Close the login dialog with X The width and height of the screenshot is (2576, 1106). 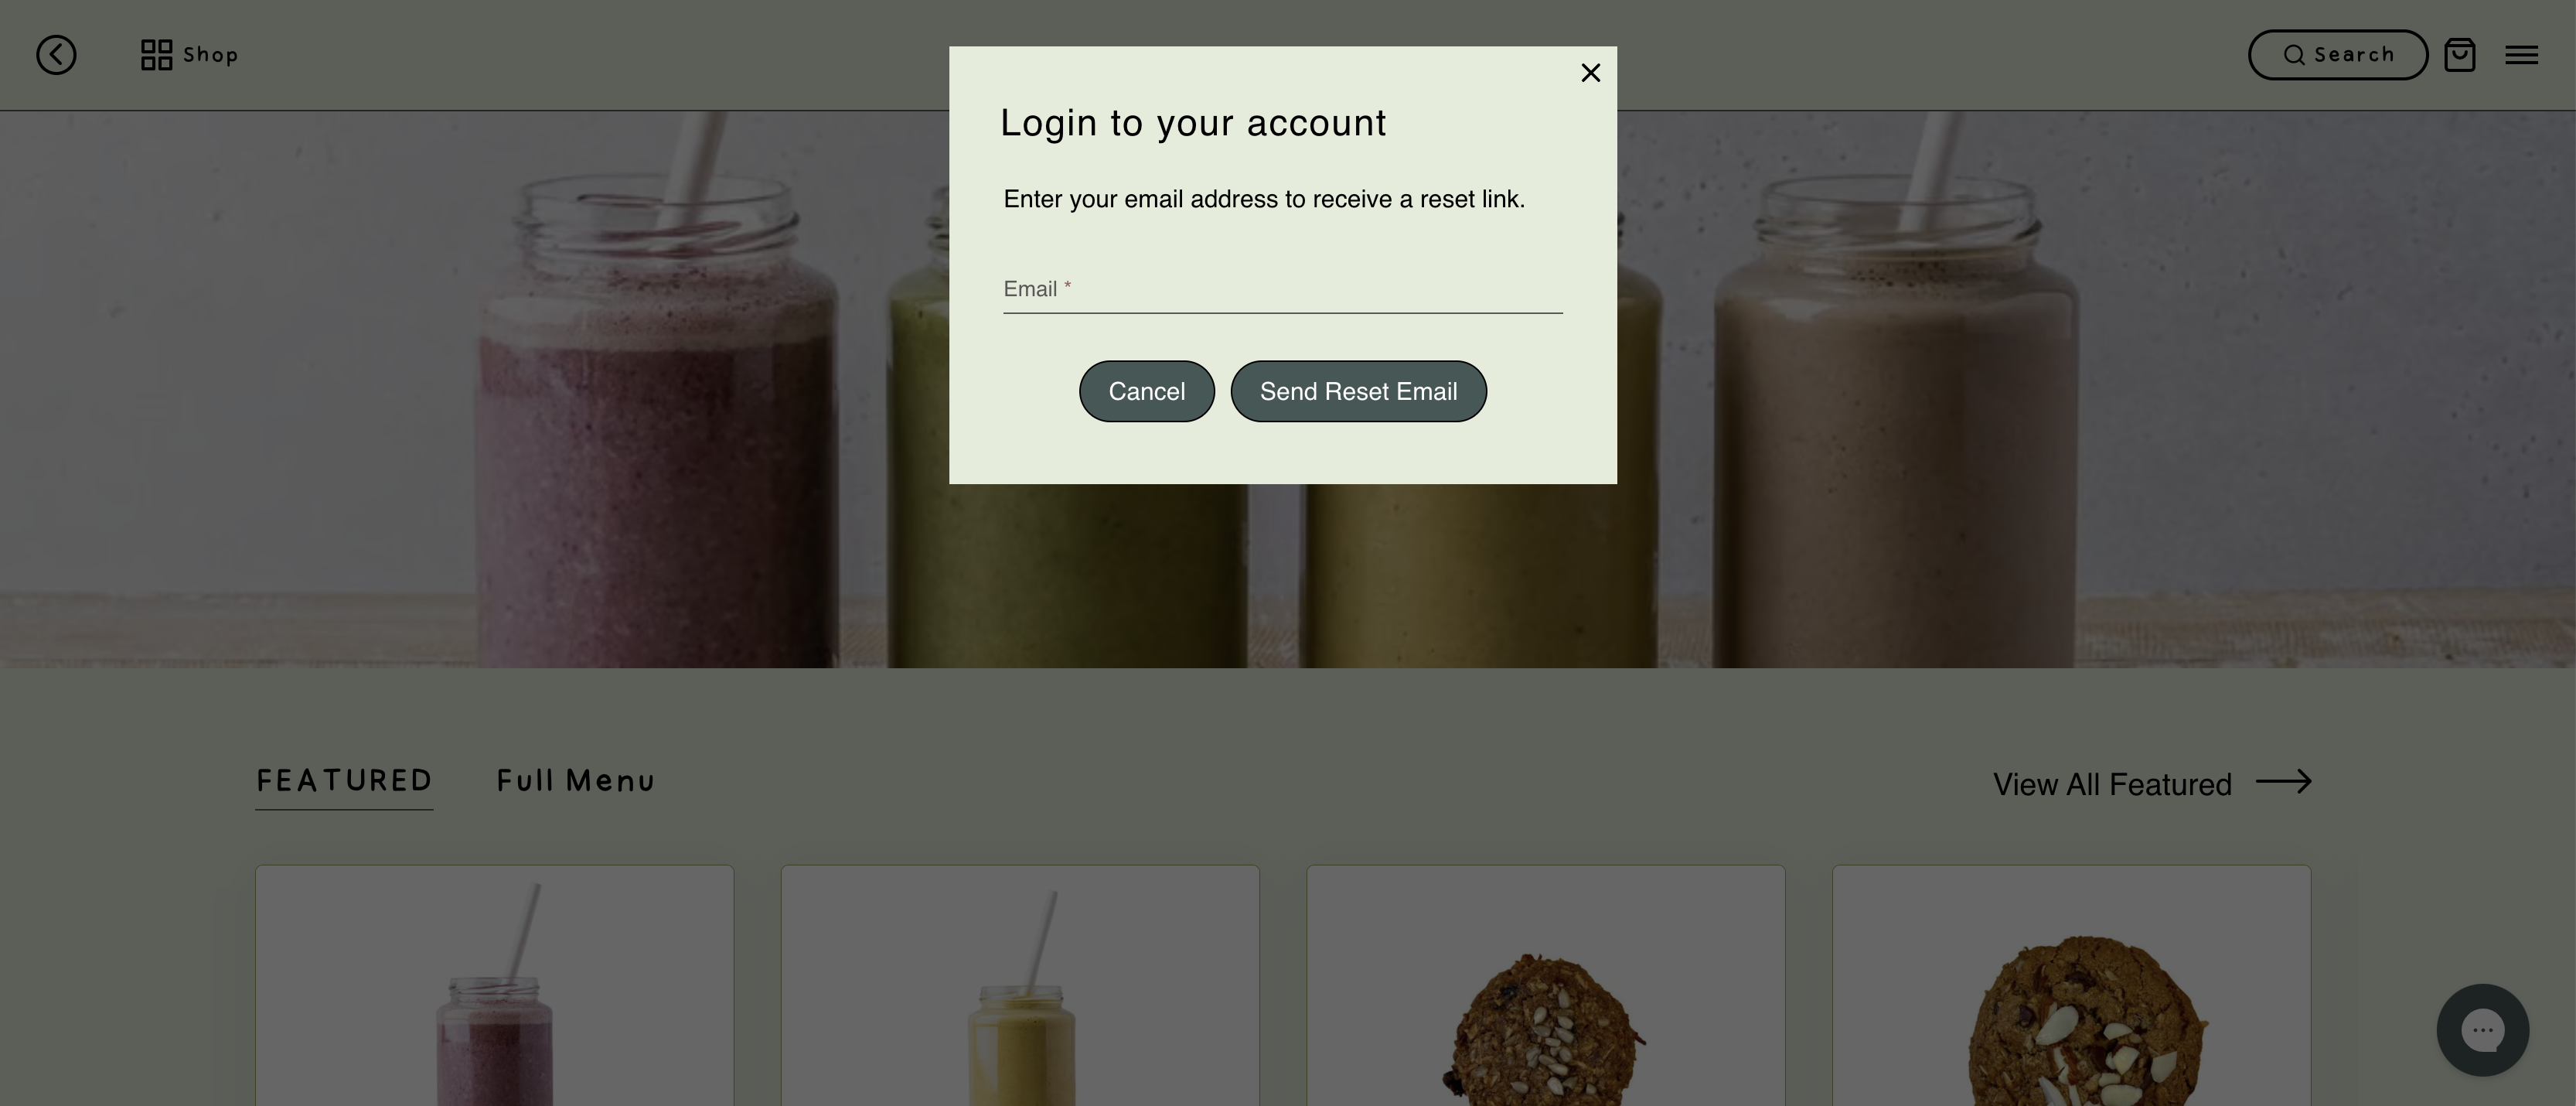click(x=1590, y=73)
